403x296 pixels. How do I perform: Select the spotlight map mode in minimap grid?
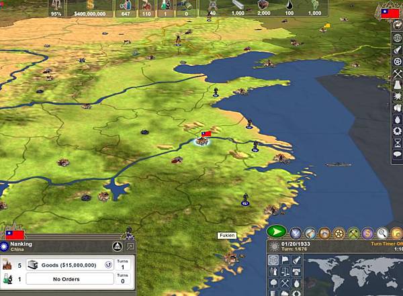(297, 260)
